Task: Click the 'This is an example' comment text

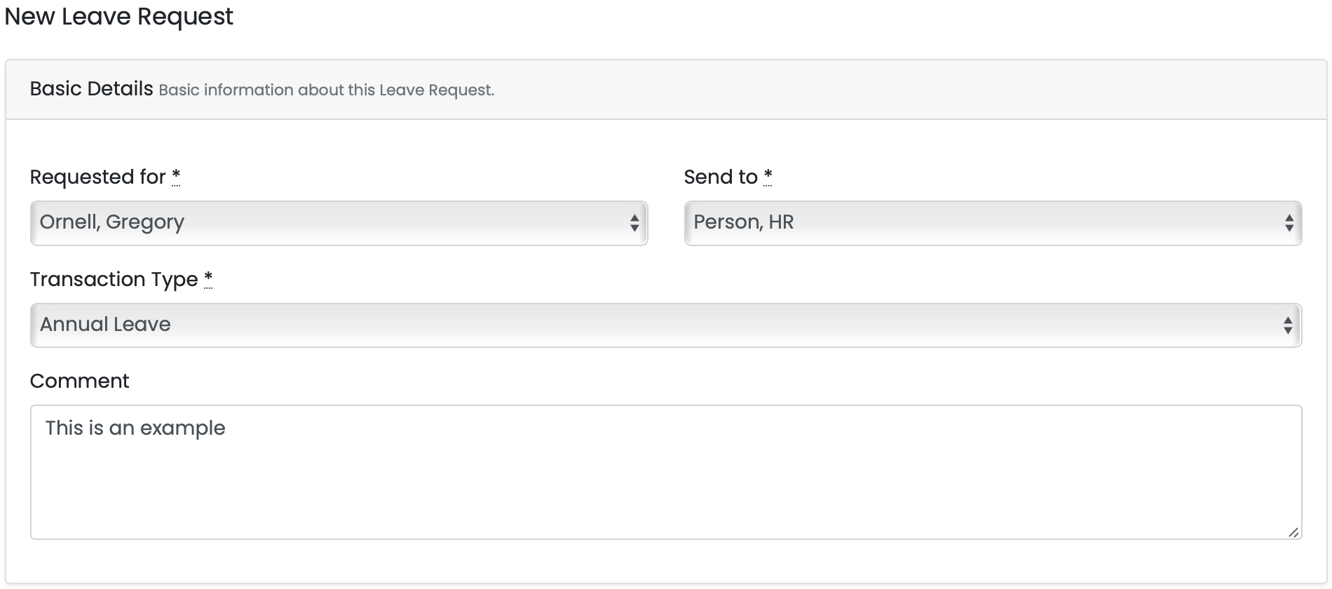Action: point(135,428)
